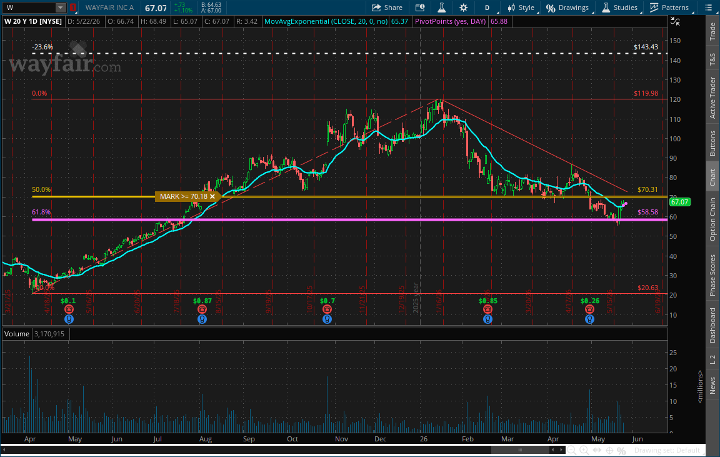The width and height of the screenshot is (720, 457).
Task: Click the 61.8% Fibonacci label
Action: point(41,212)
